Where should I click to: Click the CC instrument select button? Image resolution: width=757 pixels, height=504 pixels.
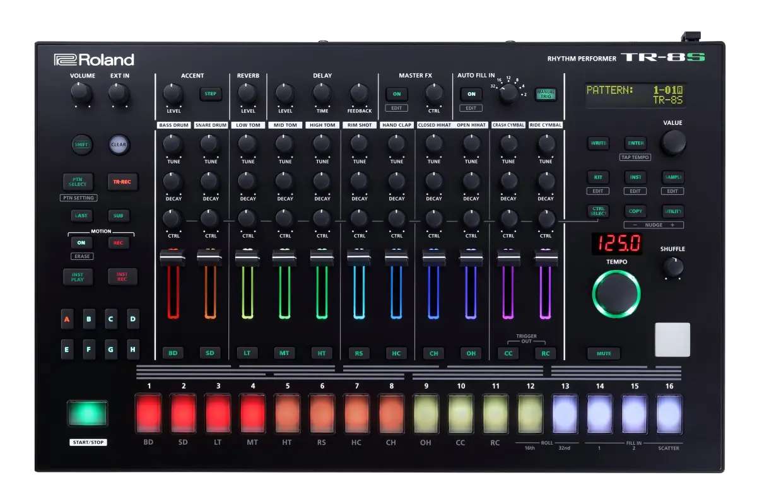[x=508, y=353]
